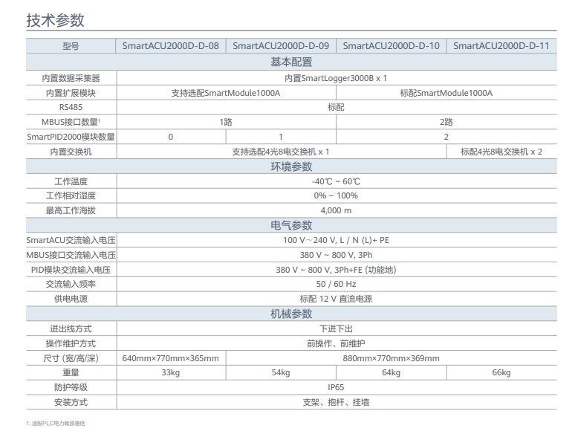Click the SmartACU2000D-D-10 column header
The height and width of the screenshot is (434, 578).
coord(391,46)
